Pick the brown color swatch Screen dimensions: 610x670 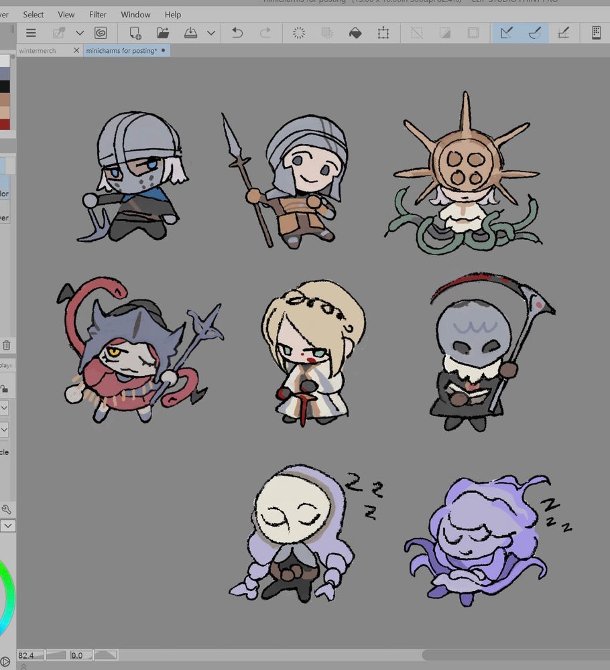tap(5, 100)
